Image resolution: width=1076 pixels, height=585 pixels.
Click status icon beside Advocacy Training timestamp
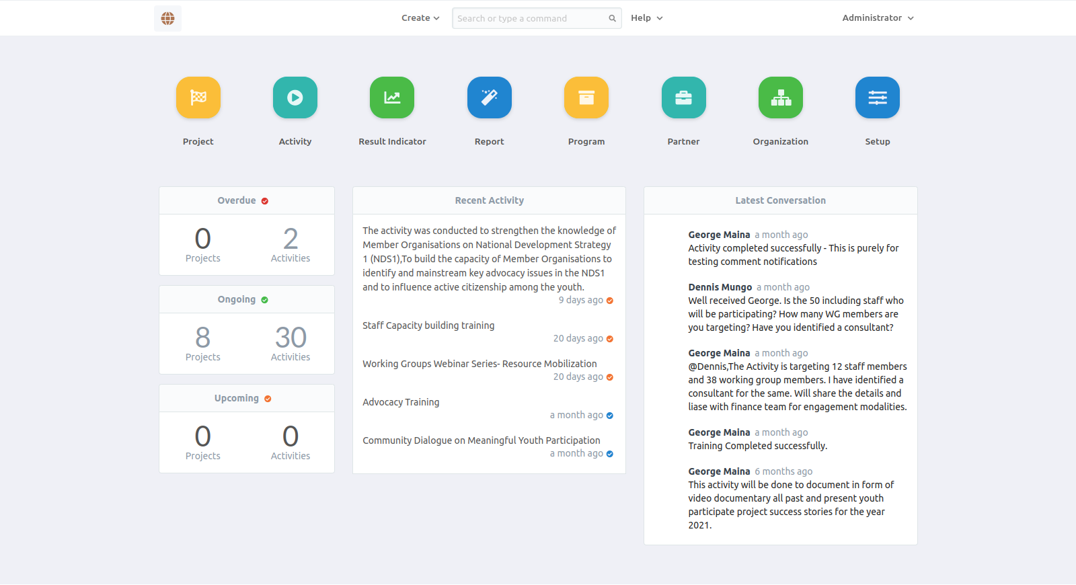pyautogui.click(x=610, y=416)
